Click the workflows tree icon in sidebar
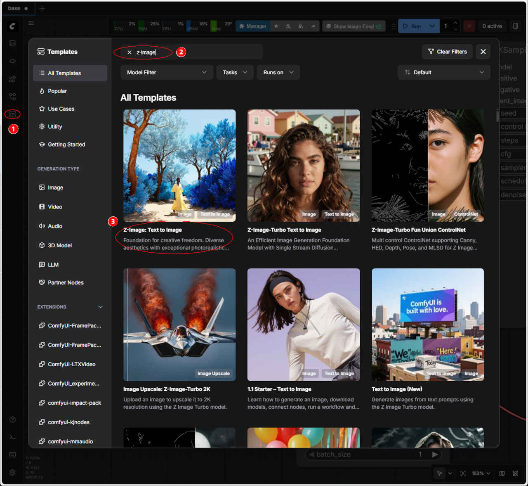This screenshot has height=486, width=528. (12, 97)
